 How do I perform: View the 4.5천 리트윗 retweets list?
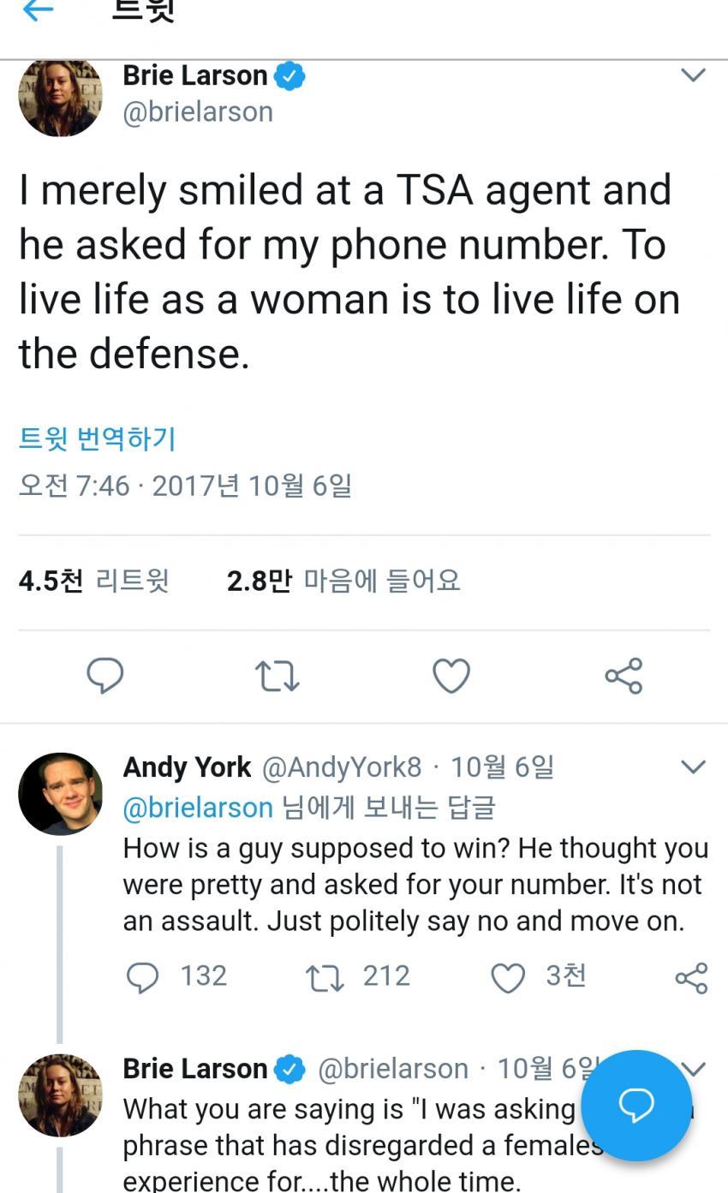click(x=93, y=581)
